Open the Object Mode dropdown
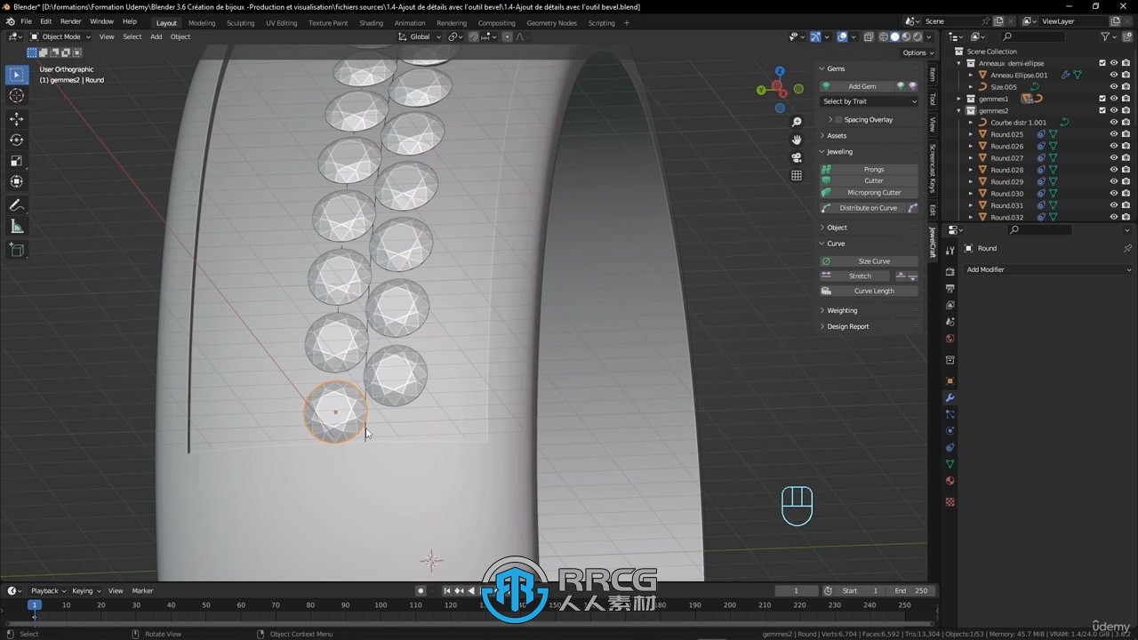The width and height of the screenshot is (1138, 640). tap(60, 36)
